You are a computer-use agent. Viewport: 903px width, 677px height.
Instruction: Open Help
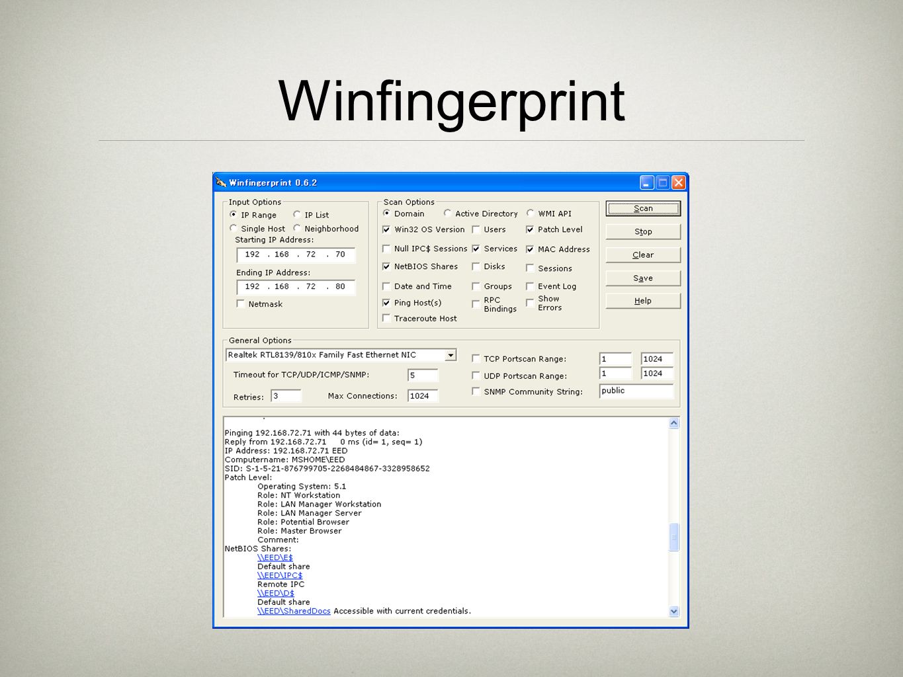pyautogui.click(x=643, y=301)
